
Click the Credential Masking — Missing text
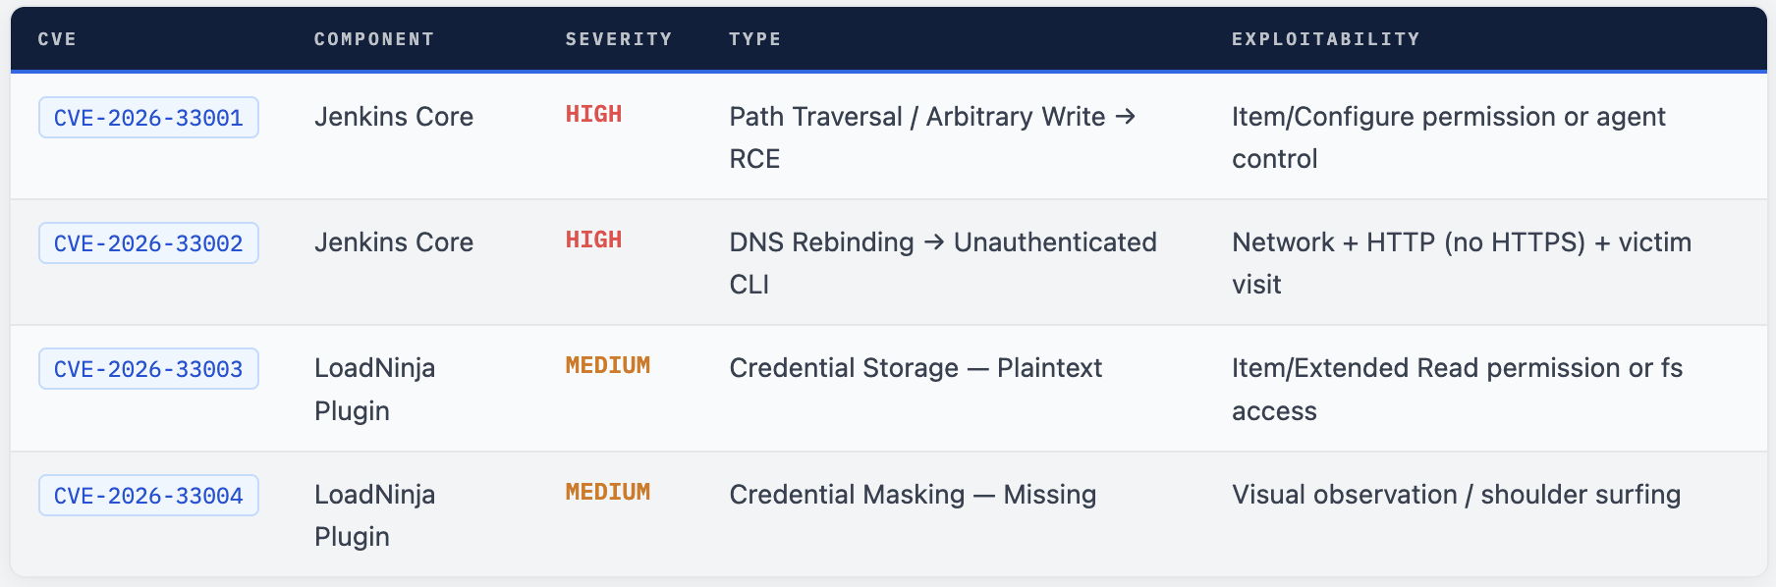(x=913, y=495)
